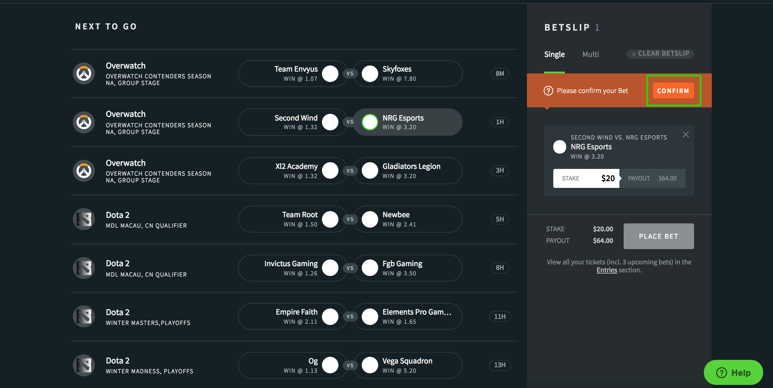773x388 pixels.
Task: Click the $20 stake input field
Action: click(586, 178)
